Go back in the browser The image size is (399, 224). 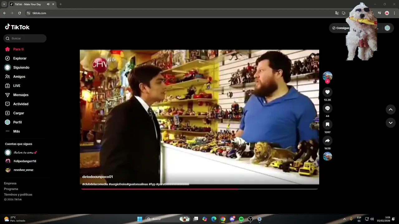click(5, 13)
